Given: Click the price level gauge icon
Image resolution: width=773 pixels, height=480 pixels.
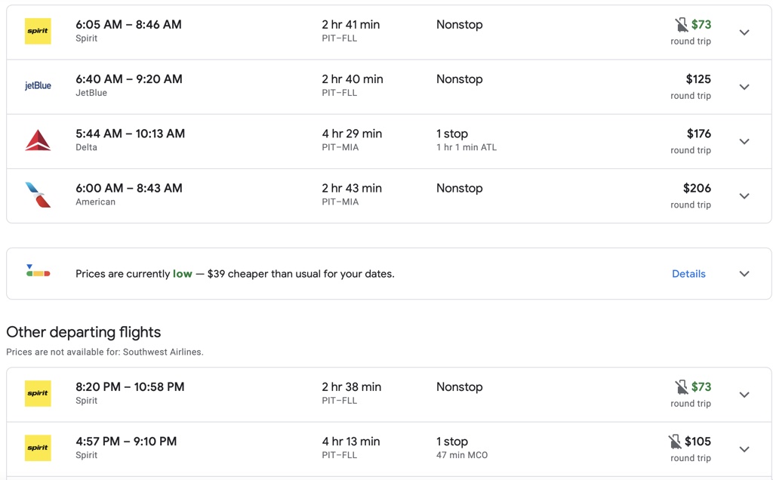Looking at the screenshot, I should pyautogui.click(x=38, y=271).
